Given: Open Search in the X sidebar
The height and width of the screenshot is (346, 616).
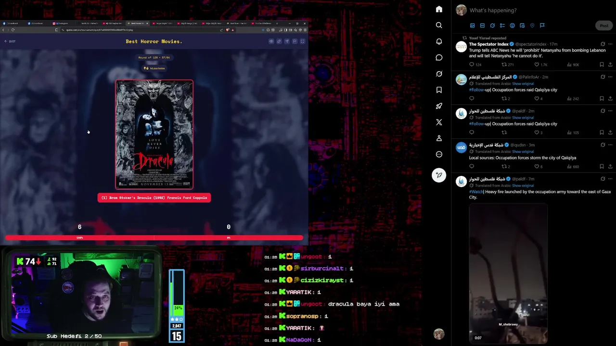Looking at the screenshot, I should pos(439,25).
